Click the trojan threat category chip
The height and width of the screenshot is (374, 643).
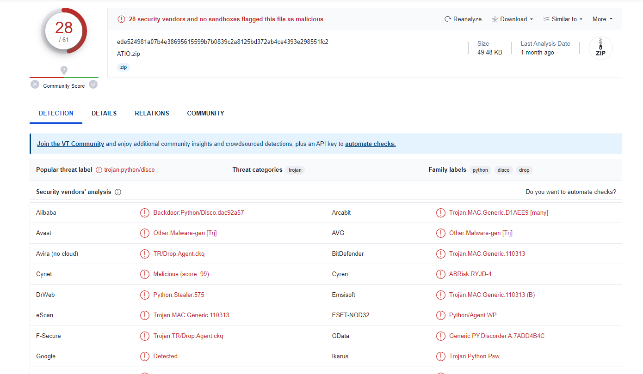[x=295, y=170]
